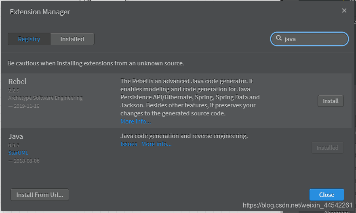Install the Rebel extension
The width and height of the screenshot is (356, 213).
331,101
